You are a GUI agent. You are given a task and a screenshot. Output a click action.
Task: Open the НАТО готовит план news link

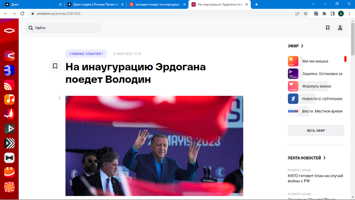[x=315, y=178]
